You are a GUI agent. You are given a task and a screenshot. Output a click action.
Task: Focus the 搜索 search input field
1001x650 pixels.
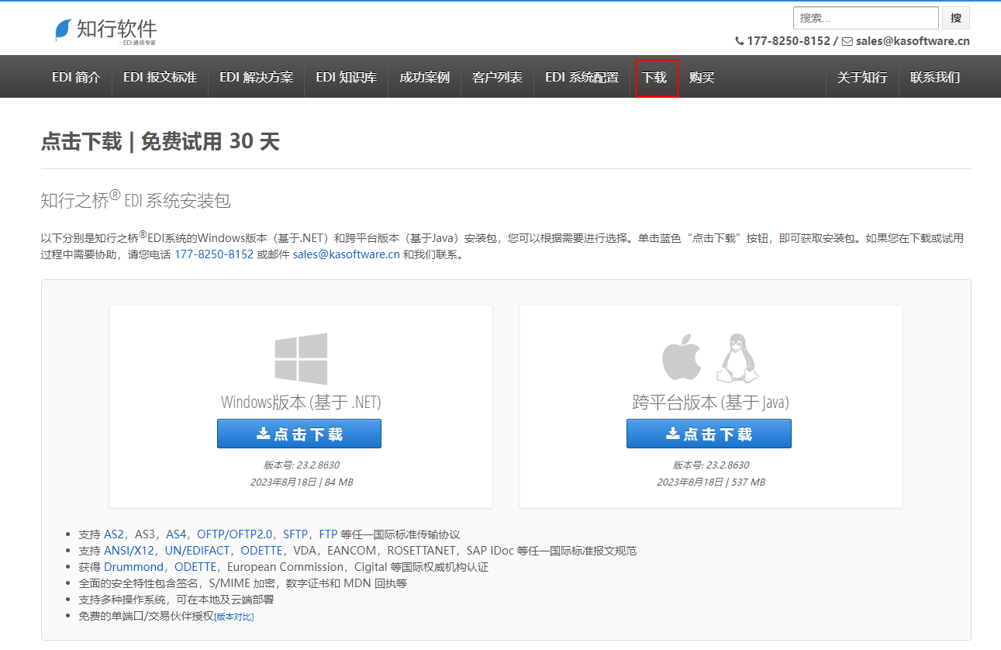(x=866, y=18)
